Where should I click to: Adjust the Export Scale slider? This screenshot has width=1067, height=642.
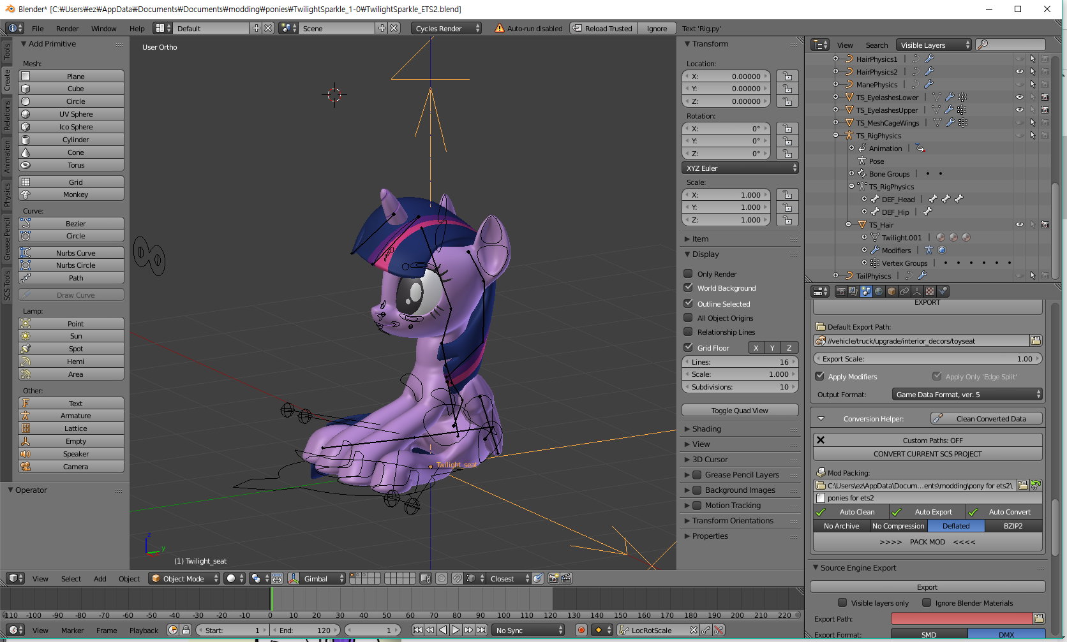pos(927,359)
